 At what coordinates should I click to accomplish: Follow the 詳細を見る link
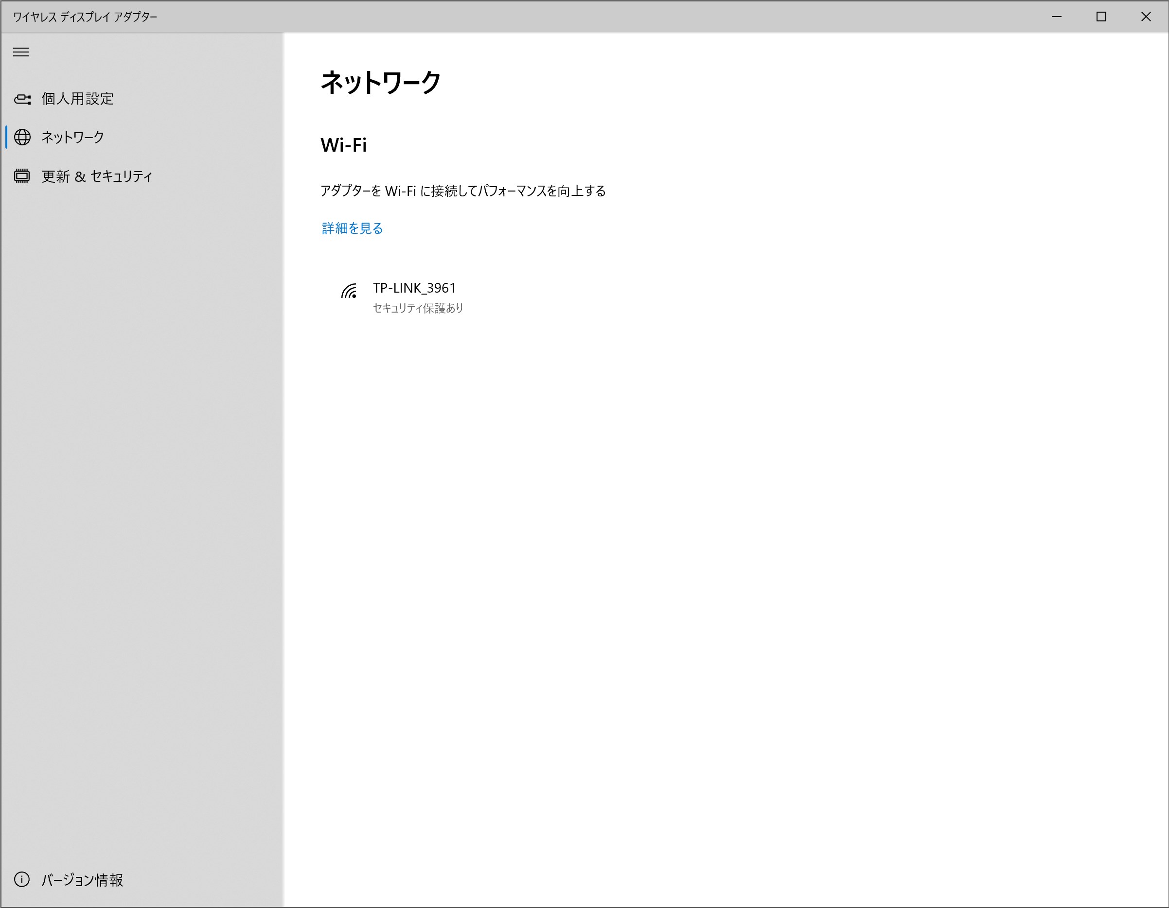point(352,228)
